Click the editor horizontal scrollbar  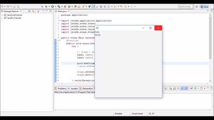click(x=134, y=84)
